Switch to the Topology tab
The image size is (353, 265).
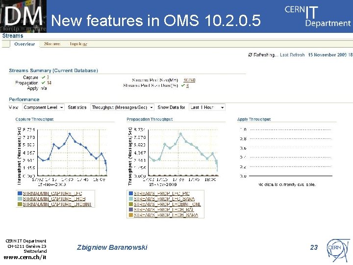point(78,44)
